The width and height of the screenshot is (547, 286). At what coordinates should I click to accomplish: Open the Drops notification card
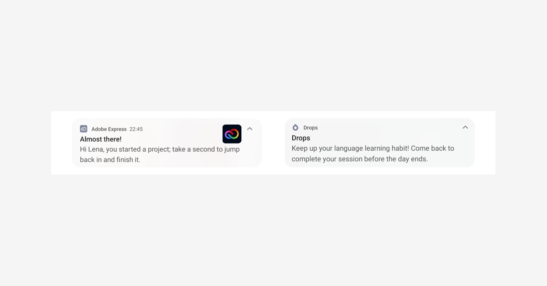click(379, 143)
